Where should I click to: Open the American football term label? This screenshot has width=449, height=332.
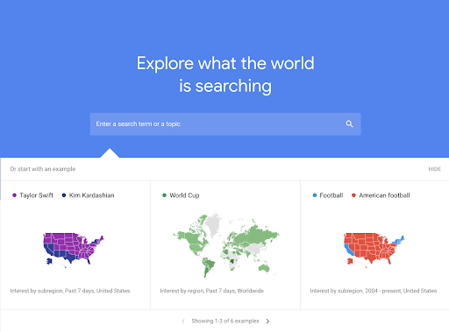click(x=384, y=195)
